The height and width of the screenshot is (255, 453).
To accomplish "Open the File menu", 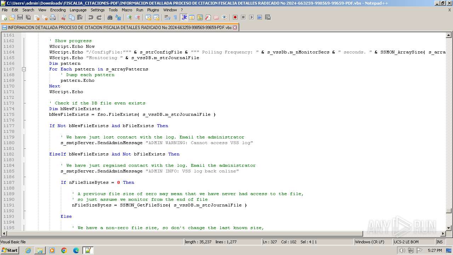I will [5, 10].
